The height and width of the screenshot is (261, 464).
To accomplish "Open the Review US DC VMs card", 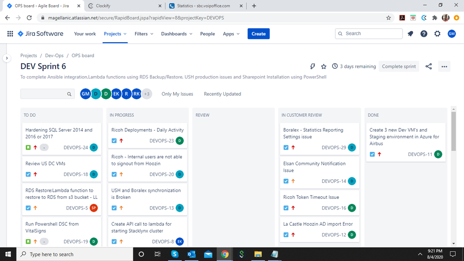I will [x=62, y=169].
